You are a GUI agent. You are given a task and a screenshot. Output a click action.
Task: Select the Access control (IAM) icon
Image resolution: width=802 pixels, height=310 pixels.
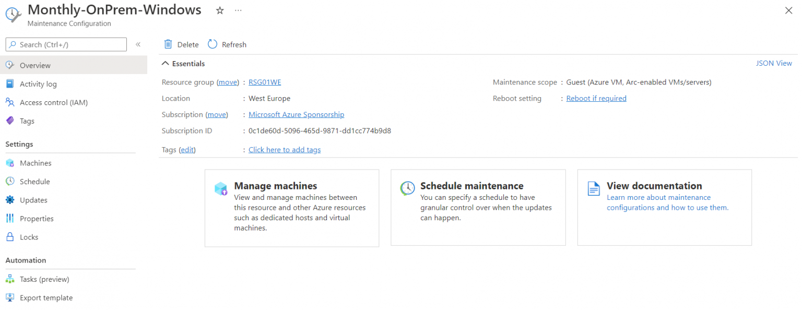coord(11,102)
